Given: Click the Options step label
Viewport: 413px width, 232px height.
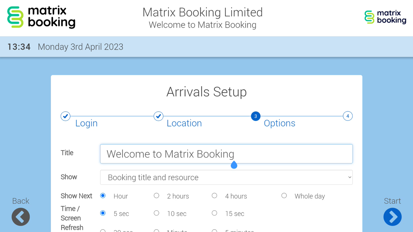Looking at the screenshot, I should coord(279,123).
